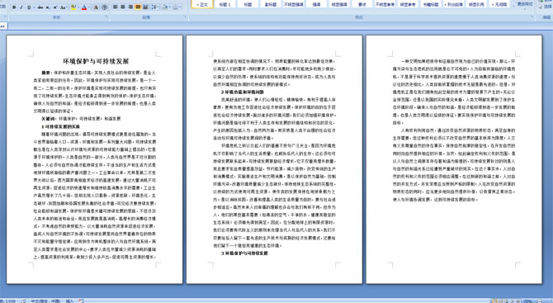Center the paragraph text
Viewport: 553px width, 303px height.
123,7
